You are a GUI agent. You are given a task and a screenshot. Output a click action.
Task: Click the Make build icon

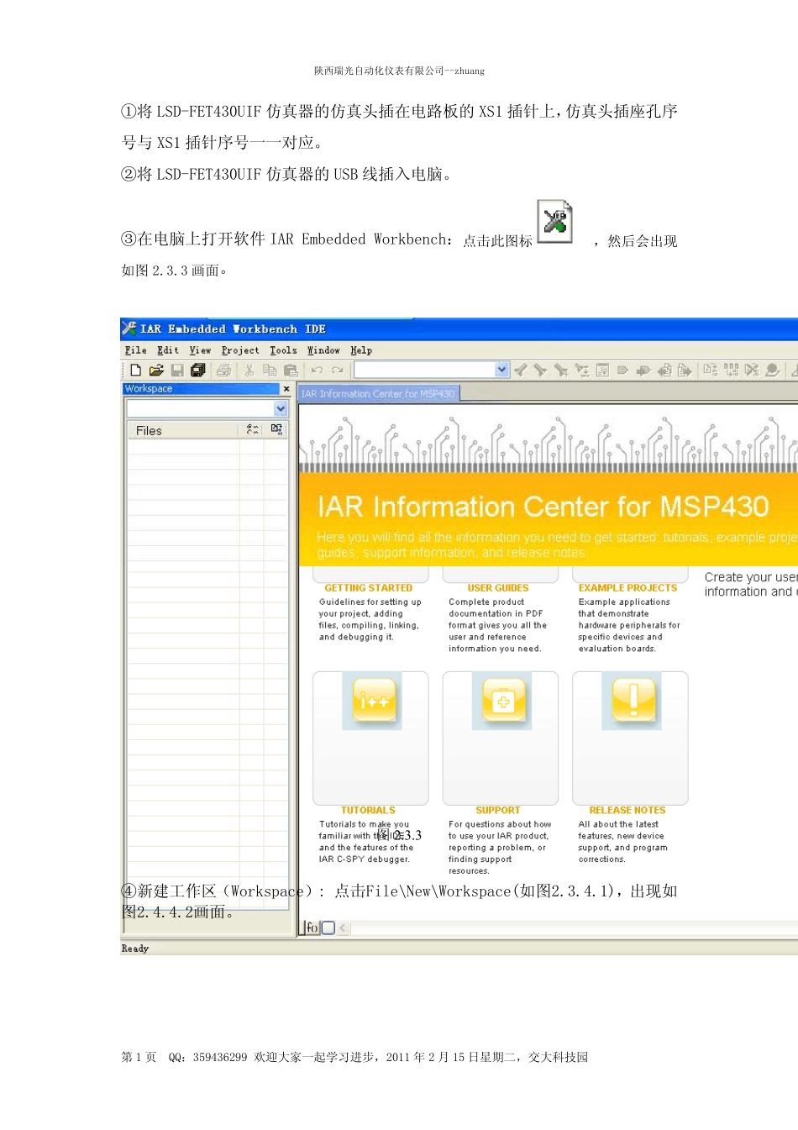731,370
